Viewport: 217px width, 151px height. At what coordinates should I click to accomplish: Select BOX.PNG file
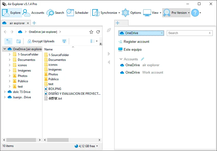click(53, 89)
